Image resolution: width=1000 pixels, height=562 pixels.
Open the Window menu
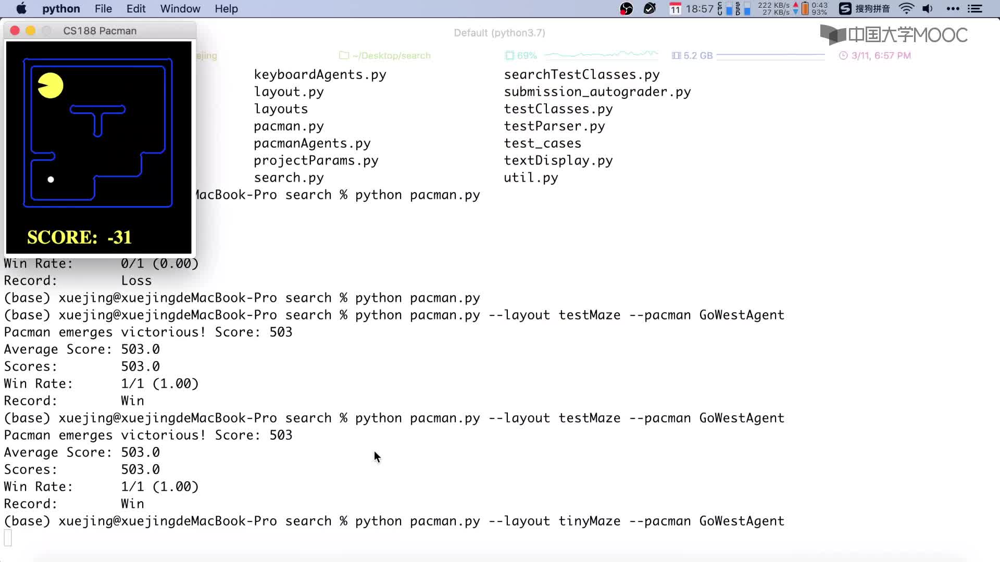(x=180, y=9)
